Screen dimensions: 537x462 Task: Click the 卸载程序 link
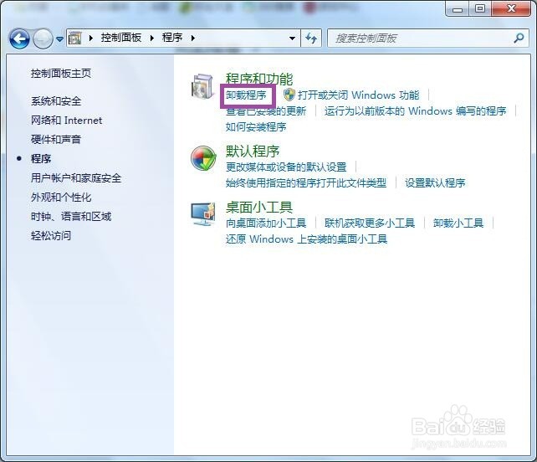click(x=246, y=95)
